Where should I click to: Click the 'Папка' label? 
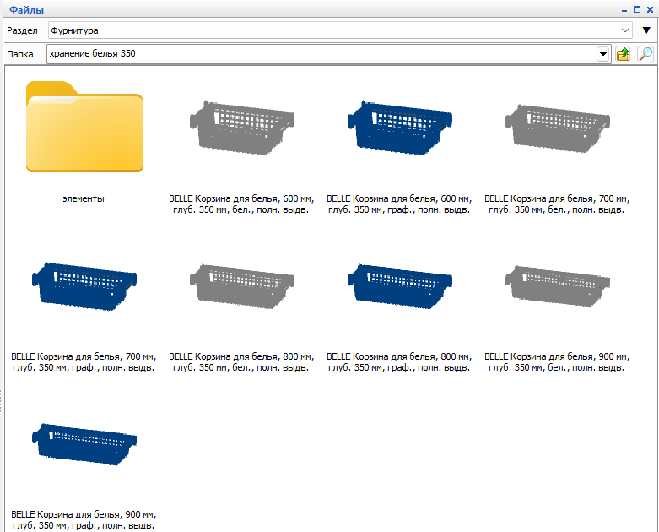coord(19,54)
